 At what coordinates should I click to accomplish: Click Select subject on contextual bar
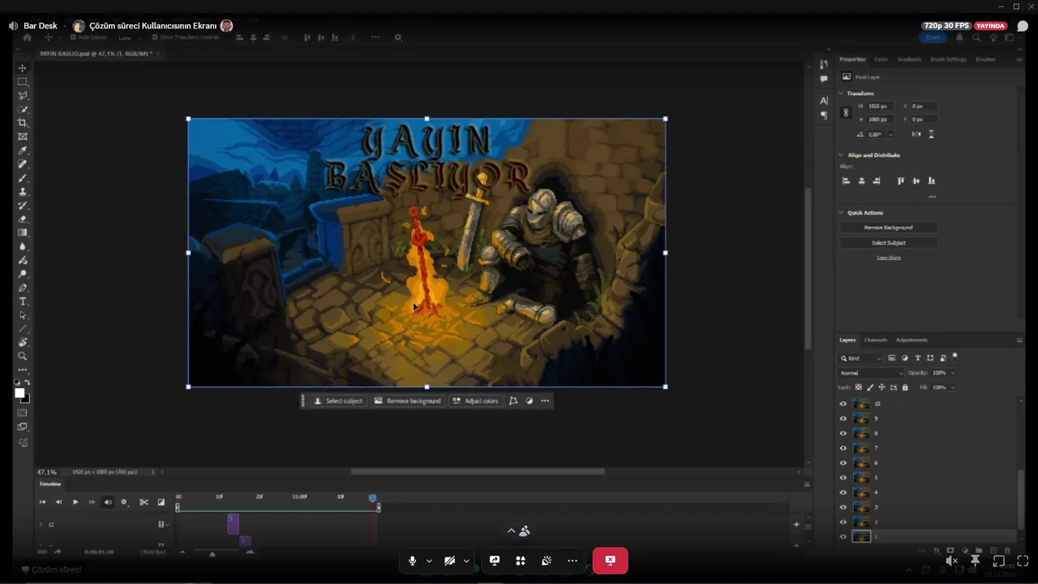[x=338, y=401]
